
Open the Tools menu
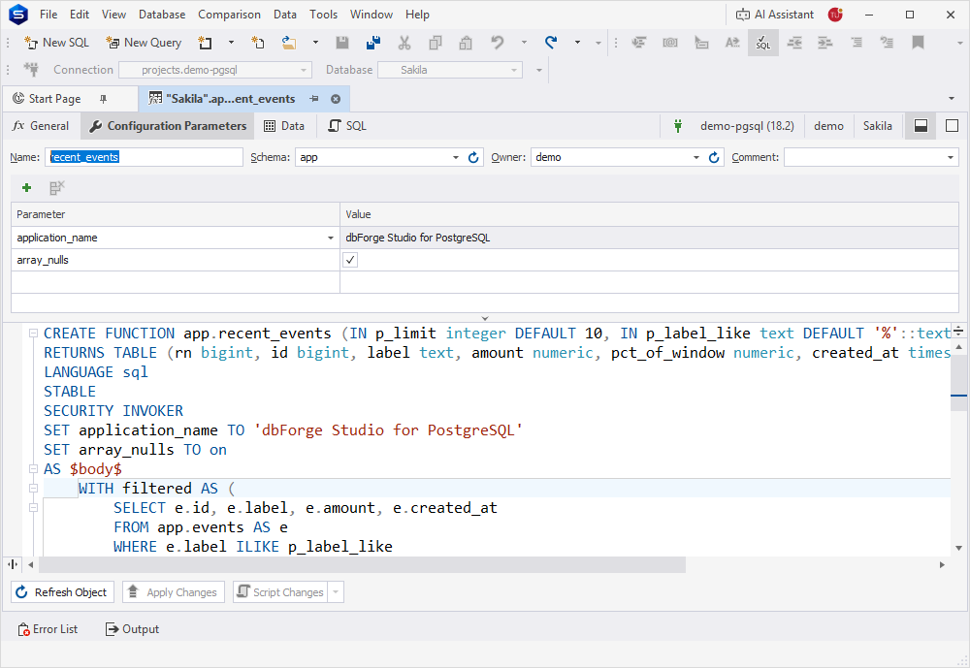click(324, 15)
